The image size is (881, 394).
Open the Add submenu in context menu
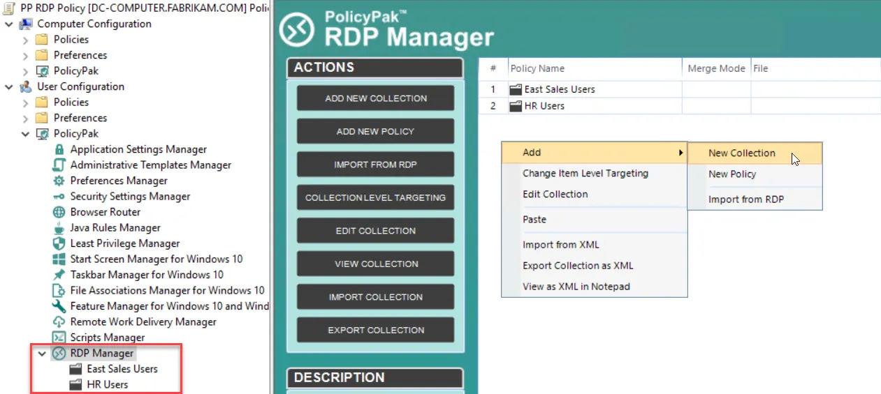click(x=595, y=153)
